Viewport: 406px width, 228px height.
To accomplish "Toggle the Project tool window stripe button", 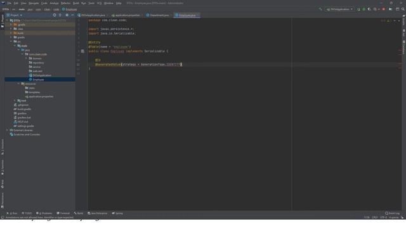I will click(x=3, y=21).
